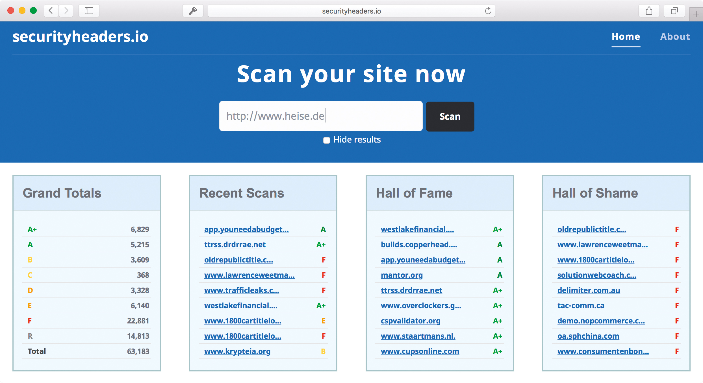Viewport: 703px width, 383px height.
Task: Show all tabs overview icon
Action: (x=674, y=11)
